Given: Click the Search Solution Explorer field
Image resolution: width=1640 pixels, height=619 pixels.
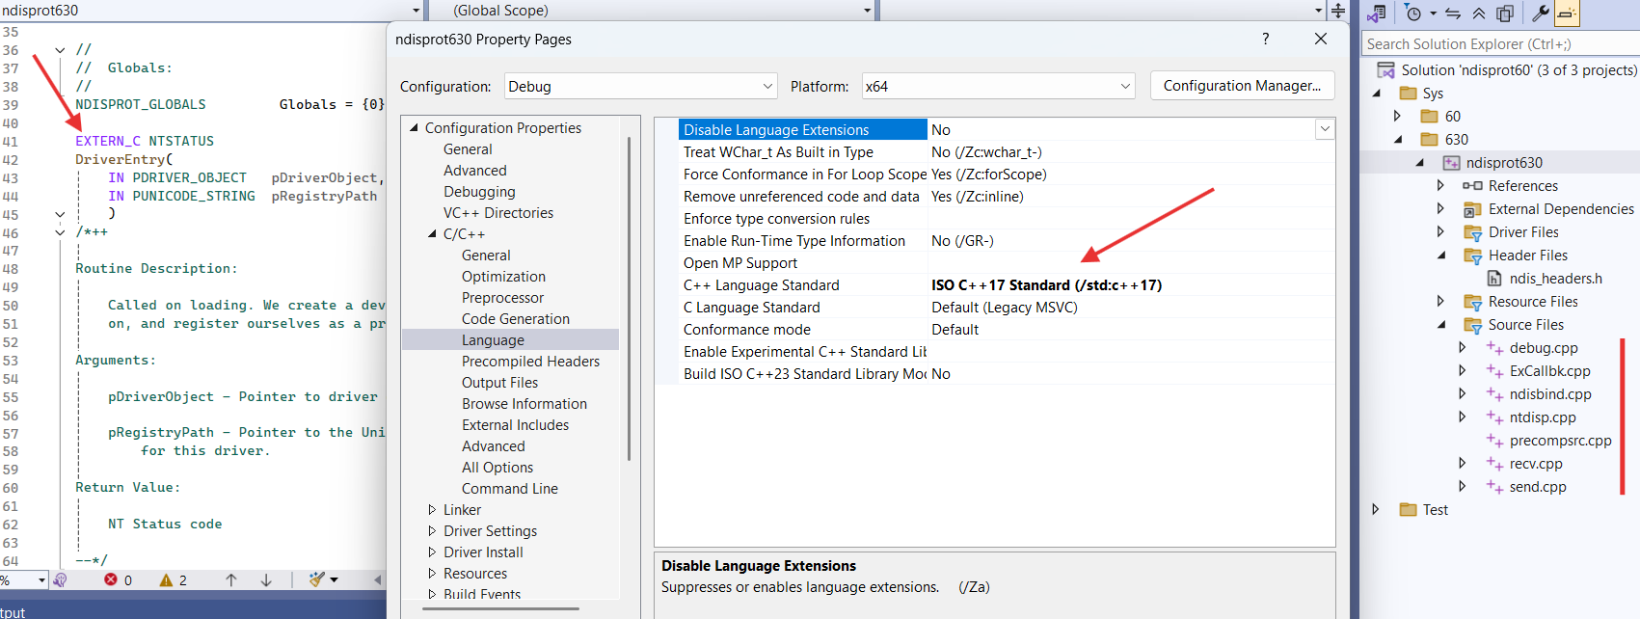Looking at the screenshot, I should pos(1499,44).
